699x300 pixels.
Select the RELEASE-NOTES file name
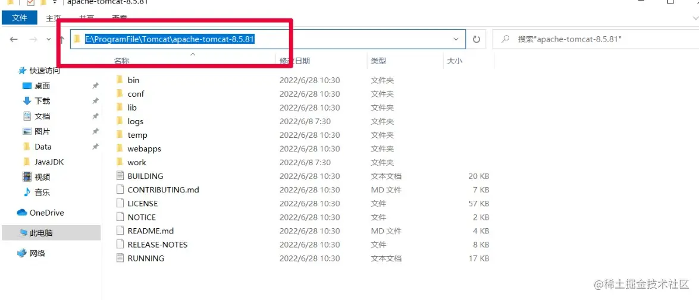coord(158,244)
